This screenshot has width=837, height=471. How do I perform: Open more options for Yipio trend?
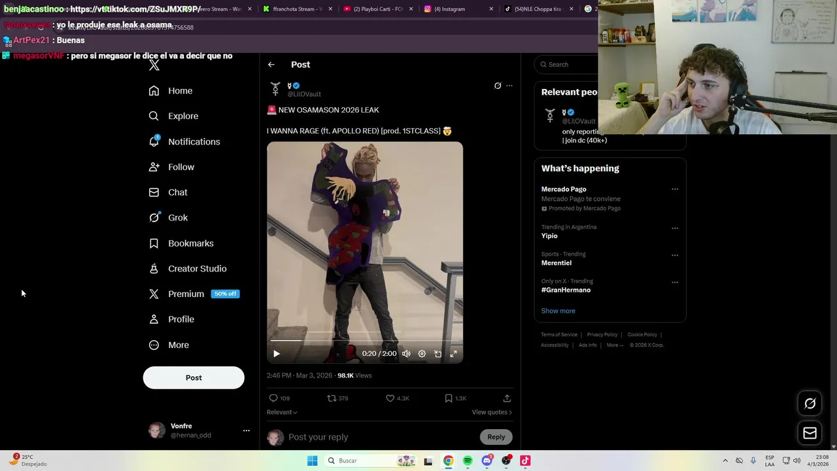click(x=675, y=228)
